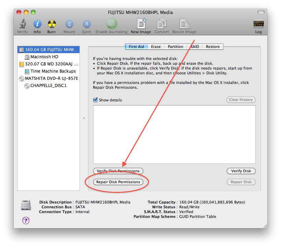Click the toolbar toggle pill in the title bar
The height and width of the screenshot is (247, 281).
pyautogui.click(x=261, y=12)
